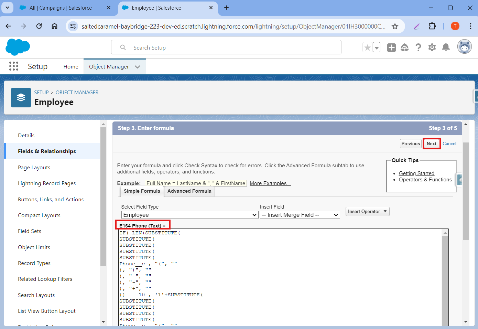Click the OBJECT MANAGER breadcrumb link
The image size is (478, 329).
(77, 92)
